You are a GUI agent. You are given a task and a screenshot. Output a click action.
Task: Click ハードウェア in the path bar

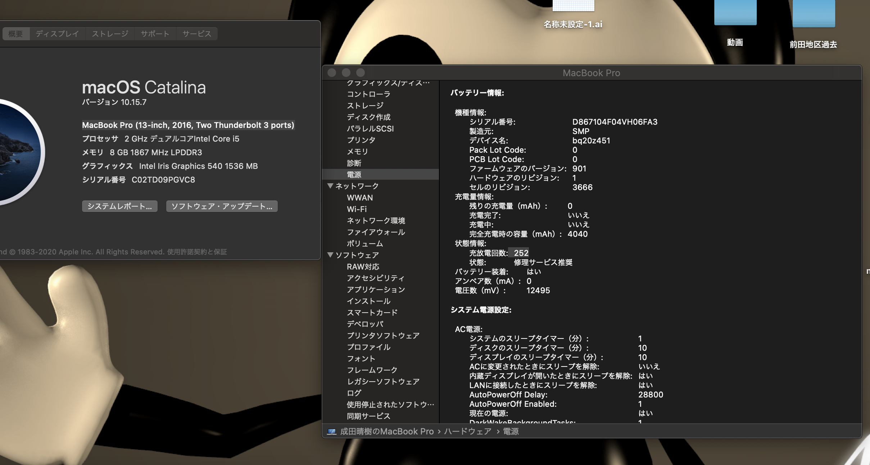pos(467,432)
